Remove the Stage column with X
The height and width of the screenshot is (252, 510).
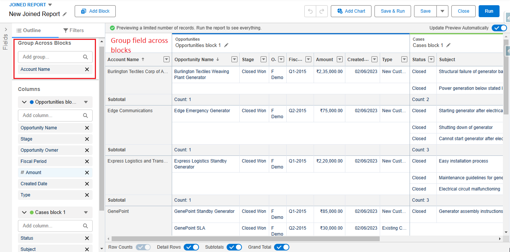click(x=87, y=139)
